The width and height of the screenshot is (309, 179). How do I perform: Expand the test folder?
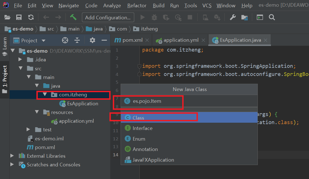(x=28, y=129)
